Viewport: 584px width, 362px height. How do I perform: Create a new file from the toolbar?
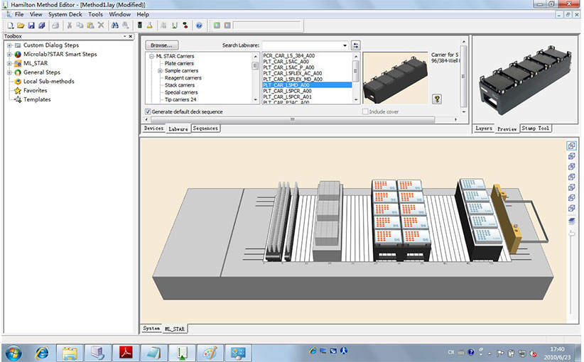point(11,26)
